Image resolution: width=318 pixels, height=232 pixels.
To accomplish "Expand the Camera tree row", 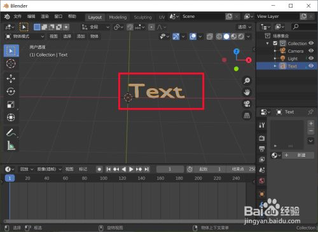I will click(275, 51).
